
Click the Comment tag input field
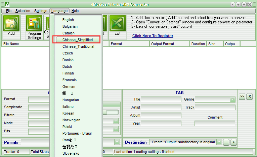click(x=215, y=123)
